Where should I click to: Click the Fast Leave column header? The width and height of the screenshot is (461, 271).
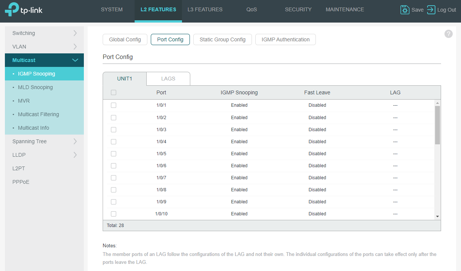click(x=317, y=92)
